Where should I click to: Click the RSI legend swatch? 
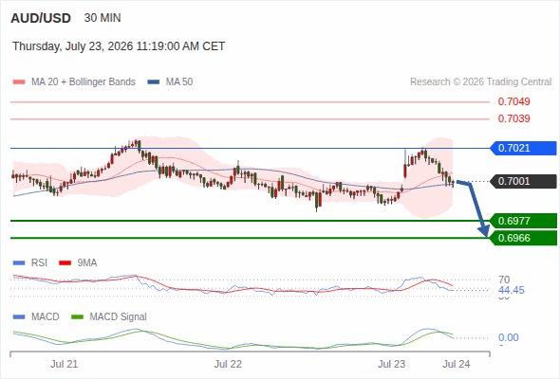[x=19, y=263]
